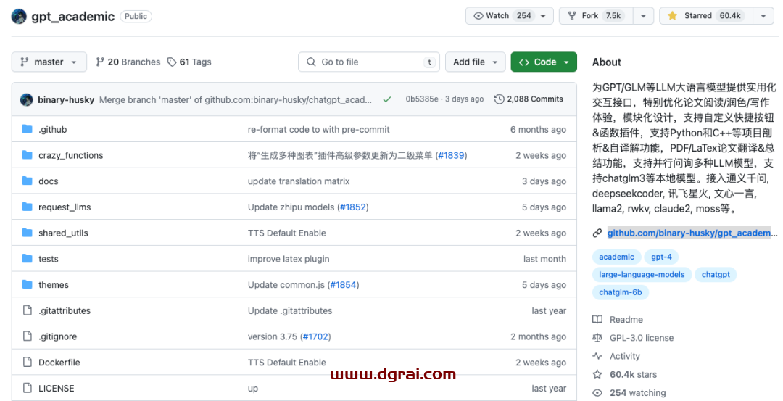This screenshot has width=783, height=401.
Task: Open pull request #1839 link
Action: tap(451, 155)
